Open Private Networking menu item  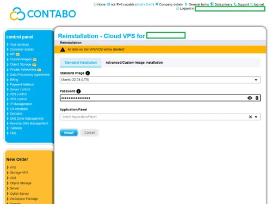(23, 70)
